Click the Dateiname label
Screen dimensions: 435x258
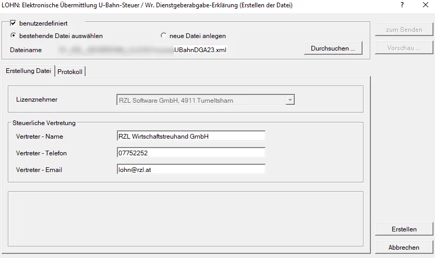[26, 50]
